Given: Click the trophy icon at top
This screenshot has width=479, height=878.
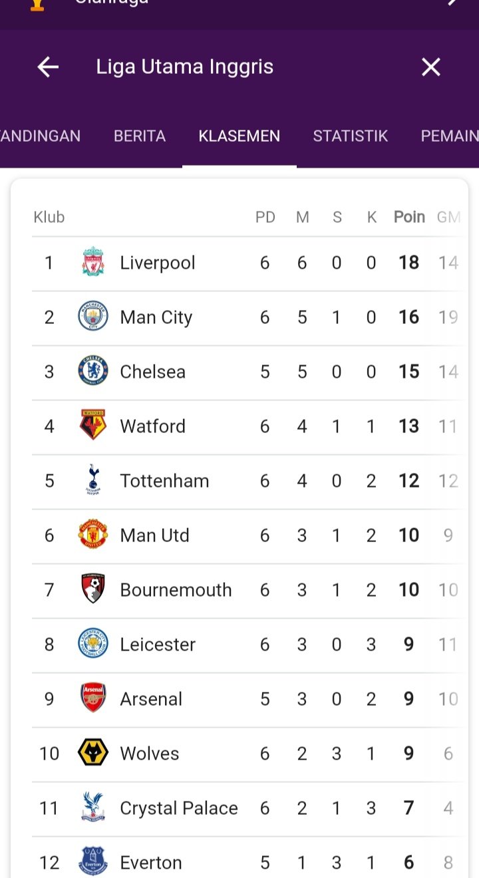Looking at the screenshot, I should click(37, 4).
